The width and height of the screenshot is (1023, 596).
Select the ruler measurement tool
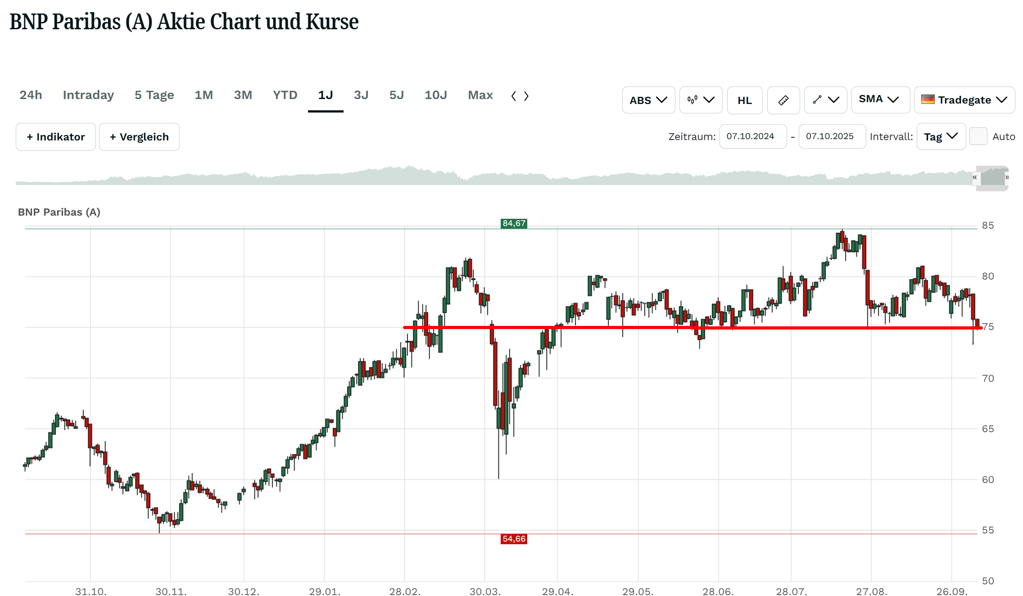[x=783, y=100]
